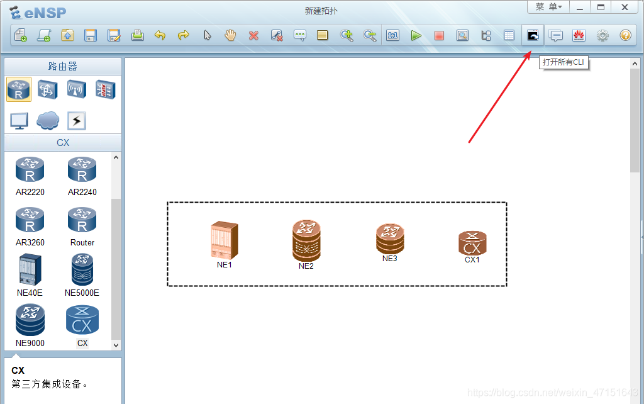Open the settings gear
Image resolution: width=644 pixels, height=404 pixels.
coord(602,35)
